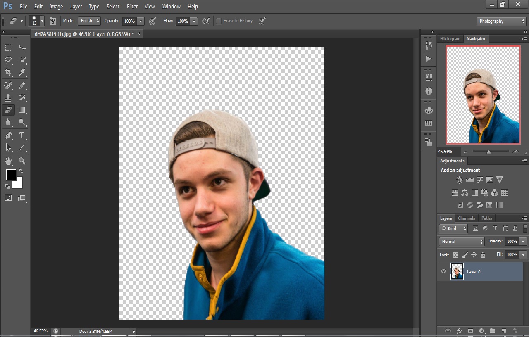
Task: Toggle pressure for opacity button
Action: pos(153,21)
